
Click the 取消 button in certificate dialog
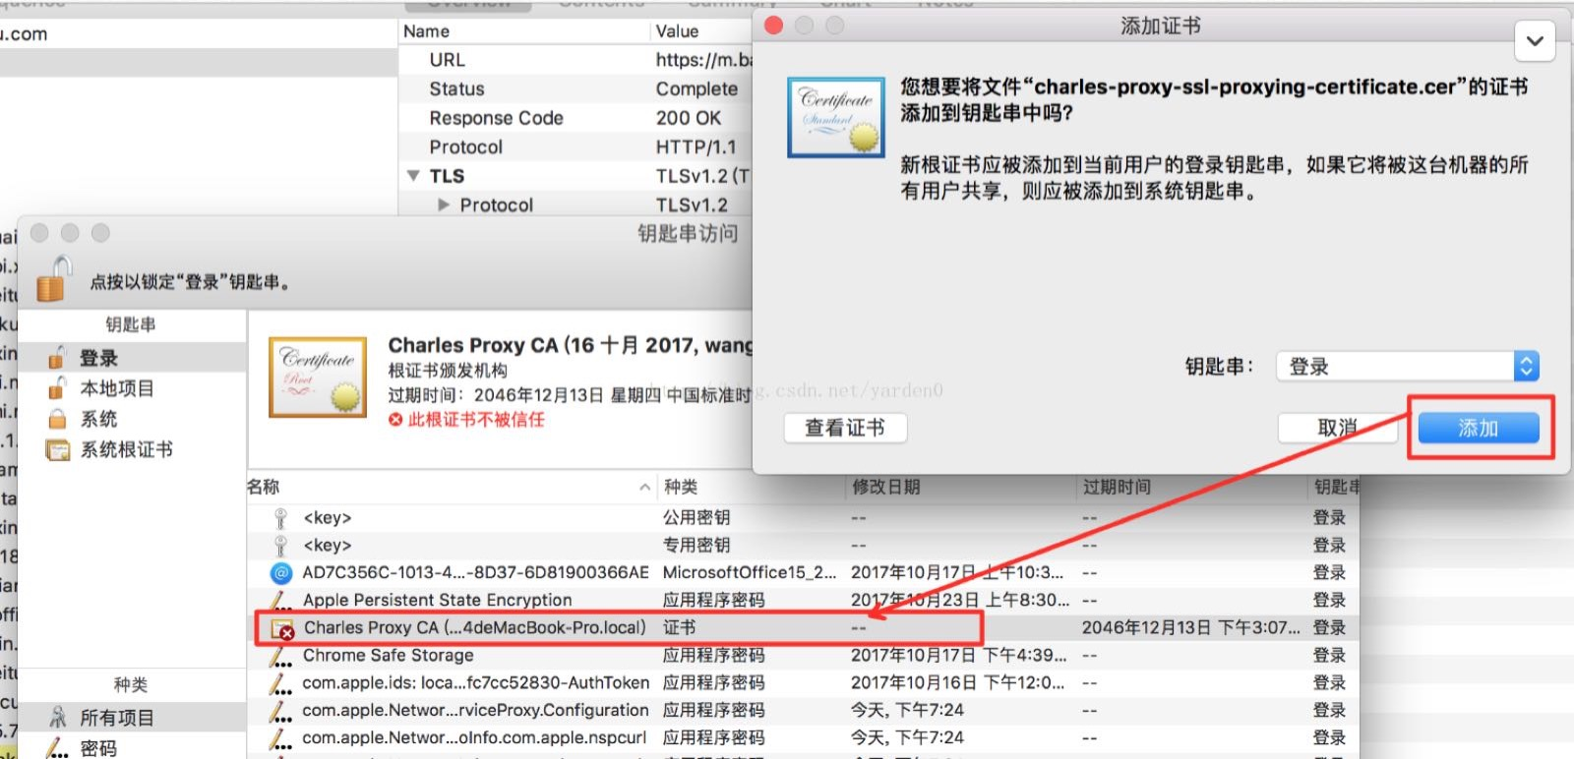[1337, 428]
